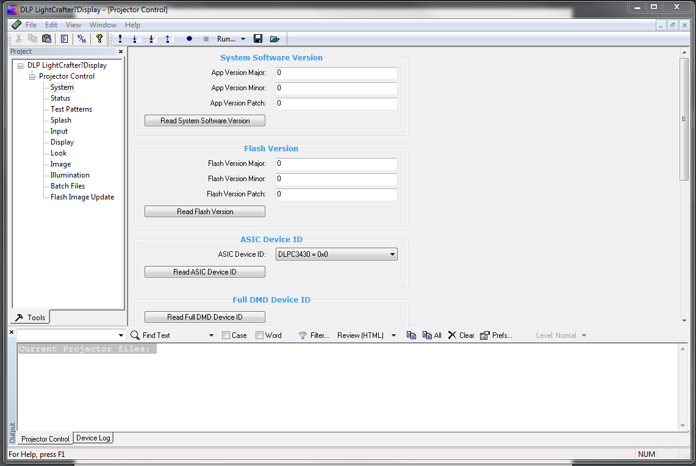Click the App Version Major field
This screenshot has height=466, width=696.
[x=337, y=73]
